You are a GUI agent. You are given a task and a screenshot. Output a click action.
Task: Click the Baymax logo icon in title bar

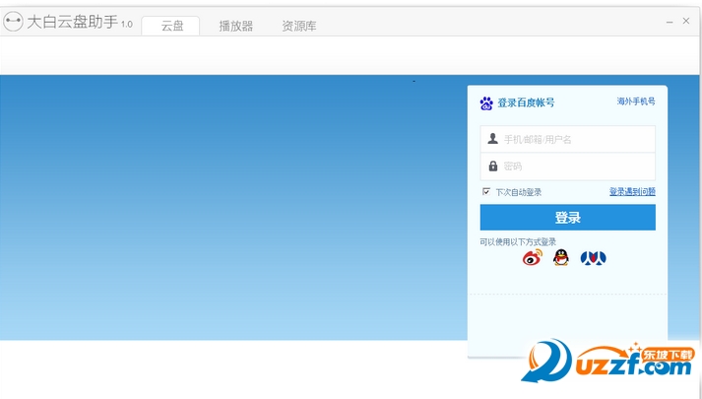[13, 21]
